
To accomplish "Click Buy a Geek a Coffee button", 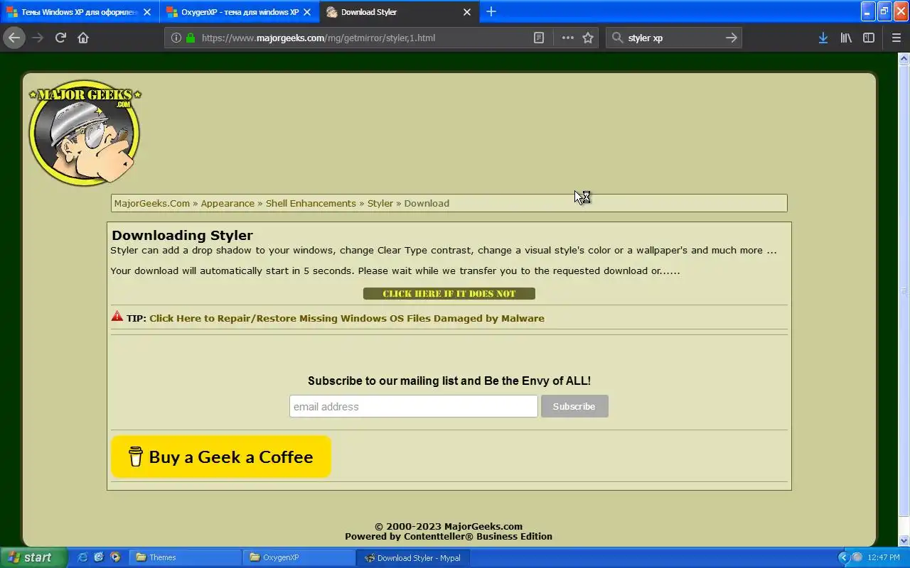I will pyautogui.click(x=221, y=457).
